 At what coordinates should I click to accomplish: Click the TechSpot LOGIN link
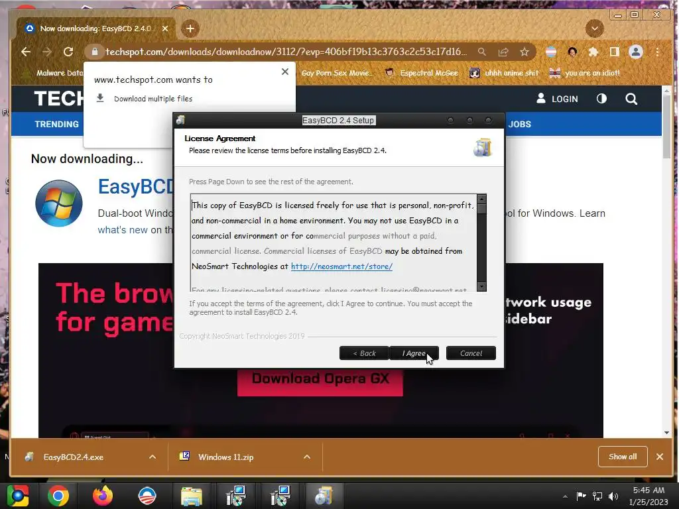557,99
